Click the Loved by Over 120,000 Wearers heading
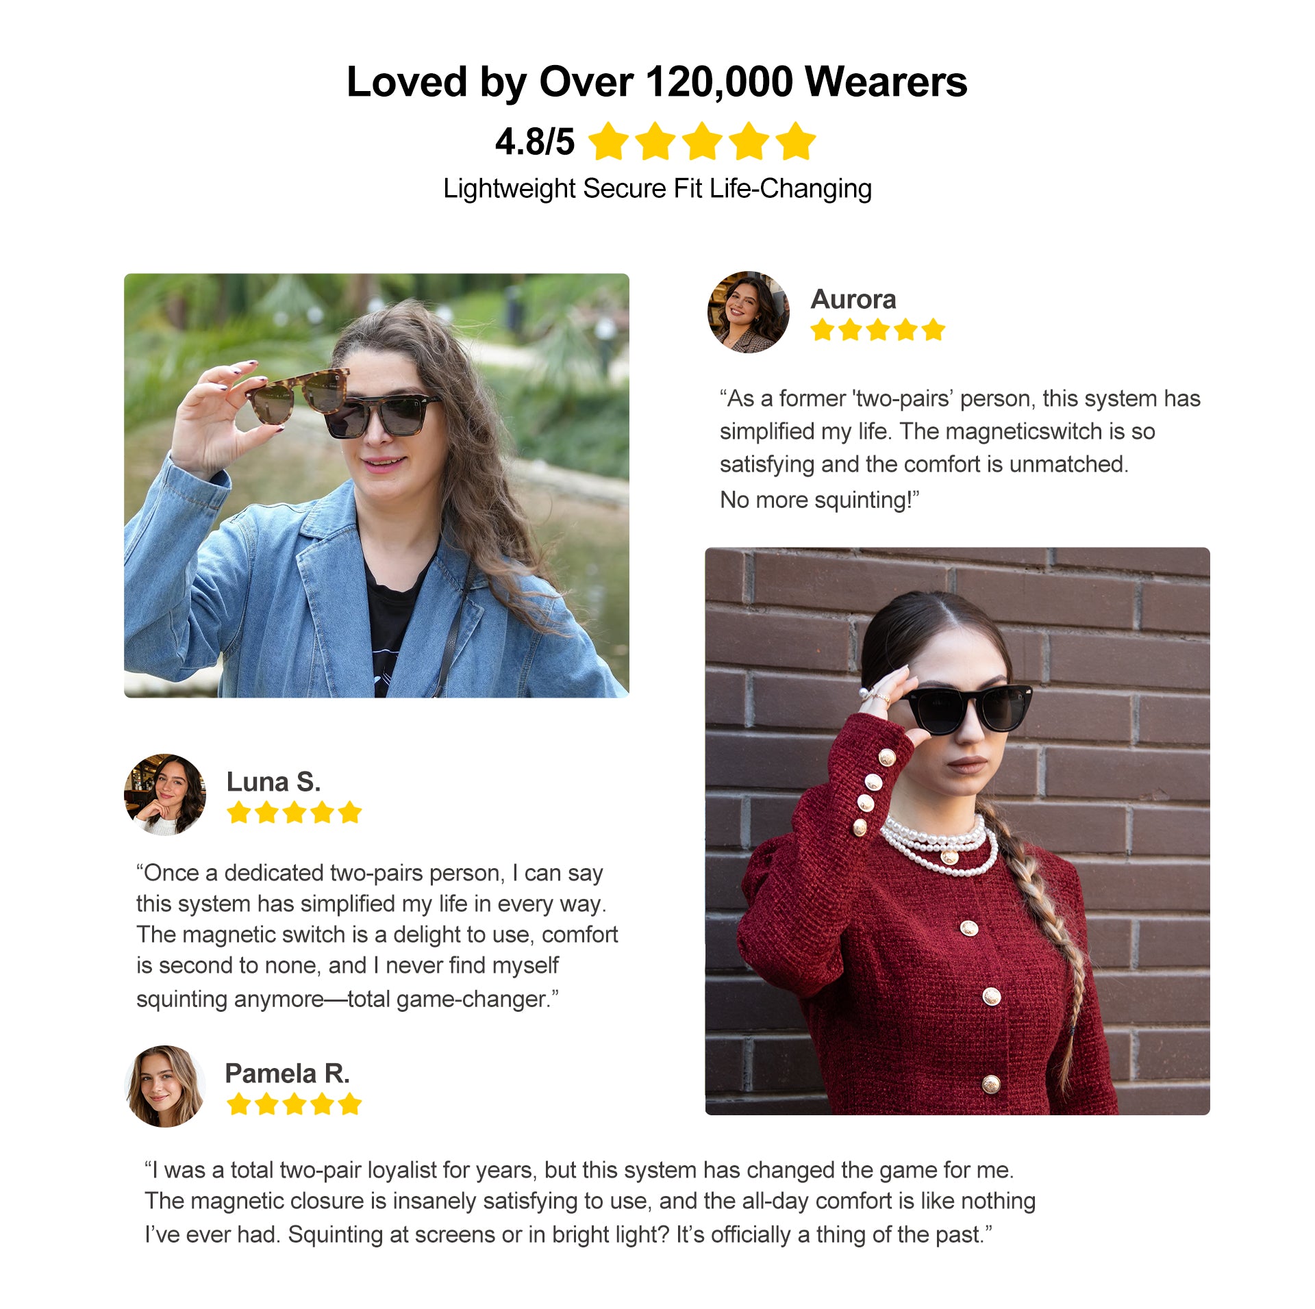 coord(657,82)
